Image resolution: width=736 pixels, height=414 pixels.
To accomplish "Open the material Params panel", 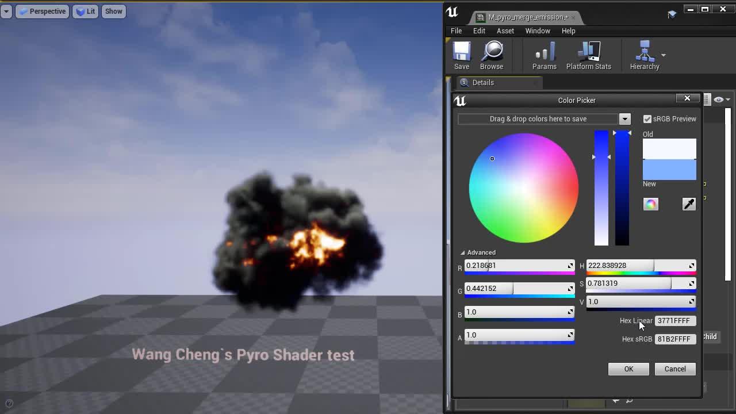I will pyautogui.click(x=543, y=55).
